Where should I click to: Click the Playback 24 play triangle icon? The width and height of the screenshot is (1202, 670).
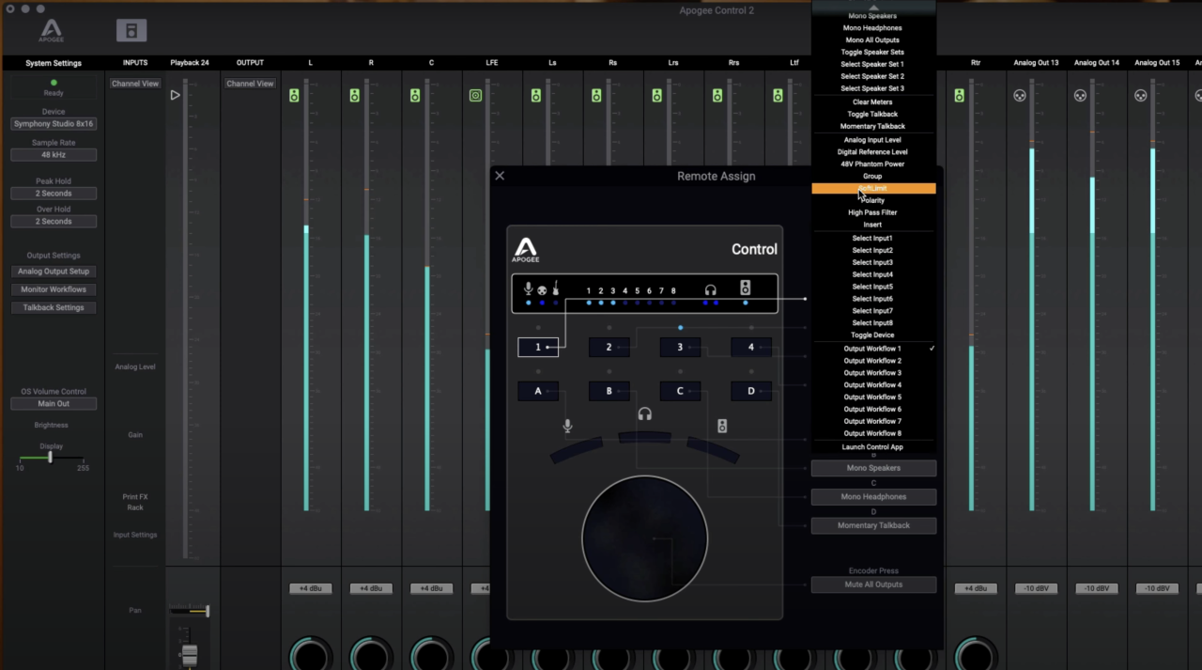click(x=175, y=96)
